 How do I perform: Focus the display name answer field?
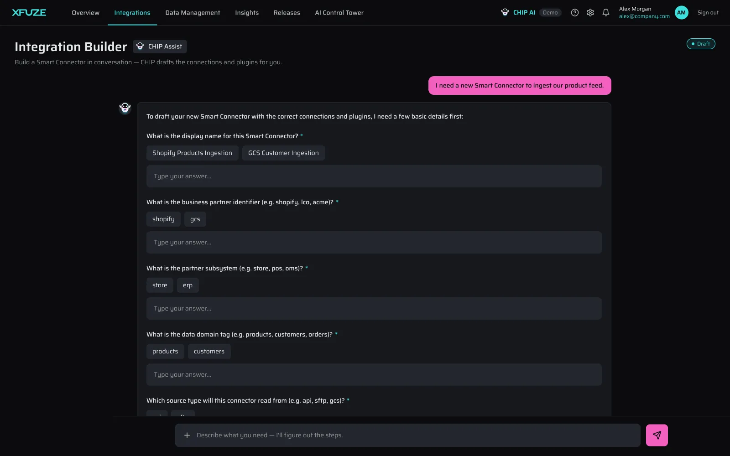pos(374,176)
